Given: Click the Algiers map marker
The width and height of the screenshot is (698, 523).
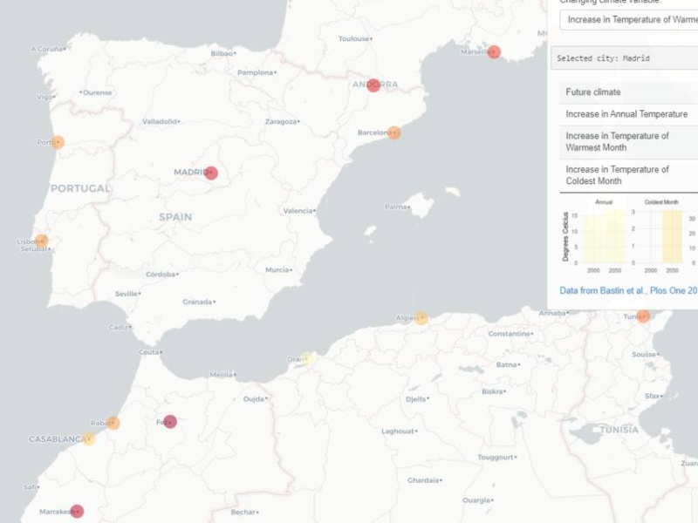Looking at the screenshot, I should 421,318.
